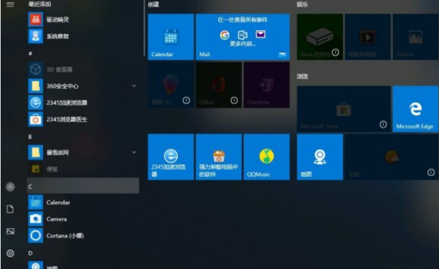Open the 电影和电视 tile
Viewport: 439px width, 269px height.
click(x=368, y=37)
